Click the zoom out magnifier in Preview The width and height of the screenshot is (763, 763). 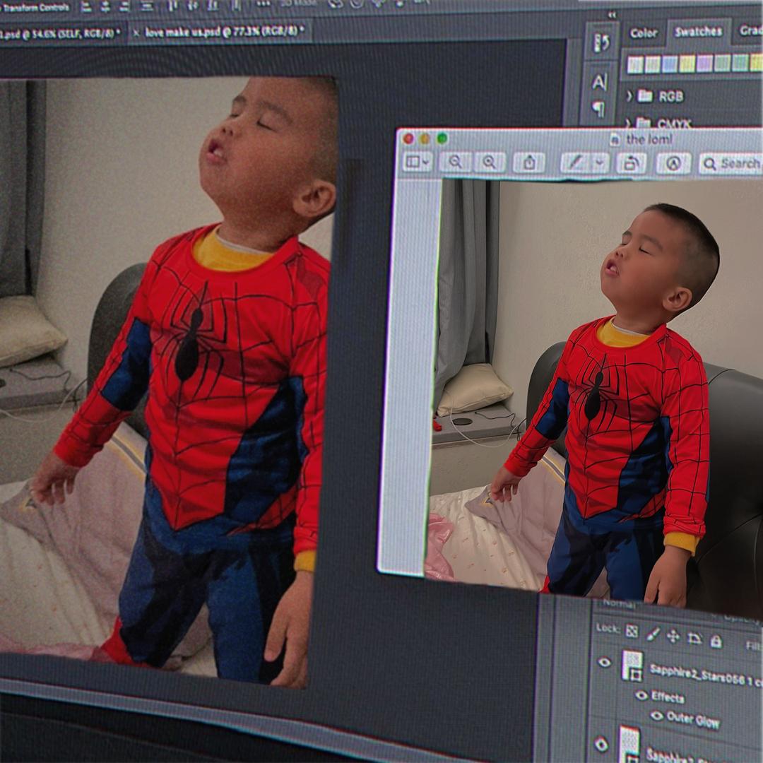point(456,162)
